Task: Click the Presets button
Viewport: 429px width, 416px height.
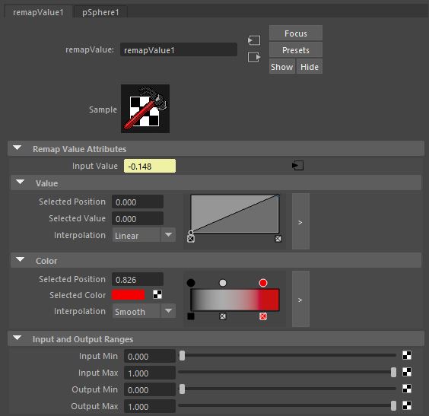Action: pos(295,50)
